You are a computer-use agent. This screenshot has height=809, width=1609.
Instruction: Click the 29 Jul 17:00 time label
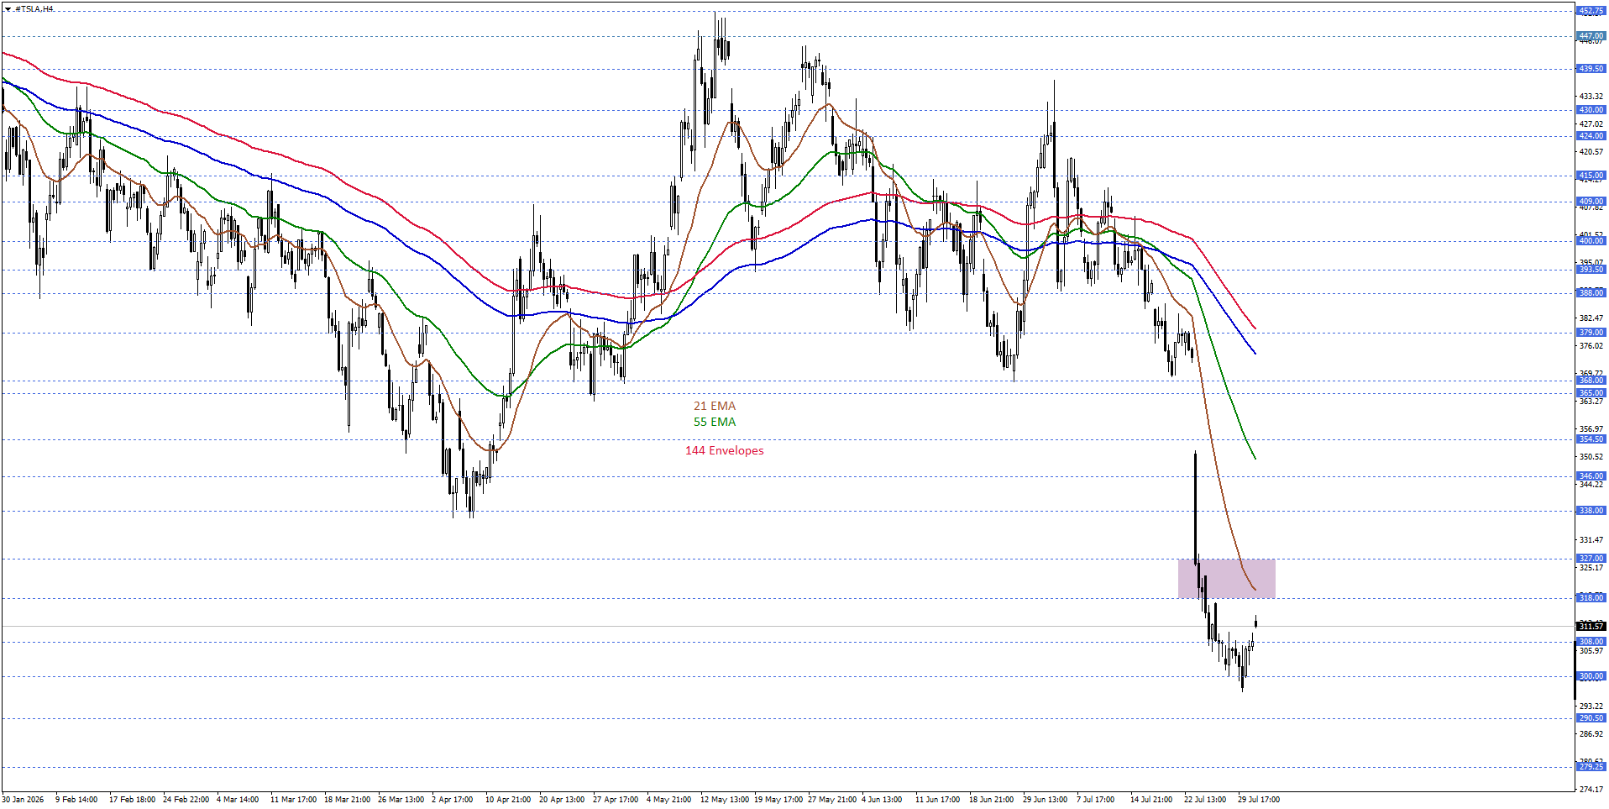coord(1258,799)
